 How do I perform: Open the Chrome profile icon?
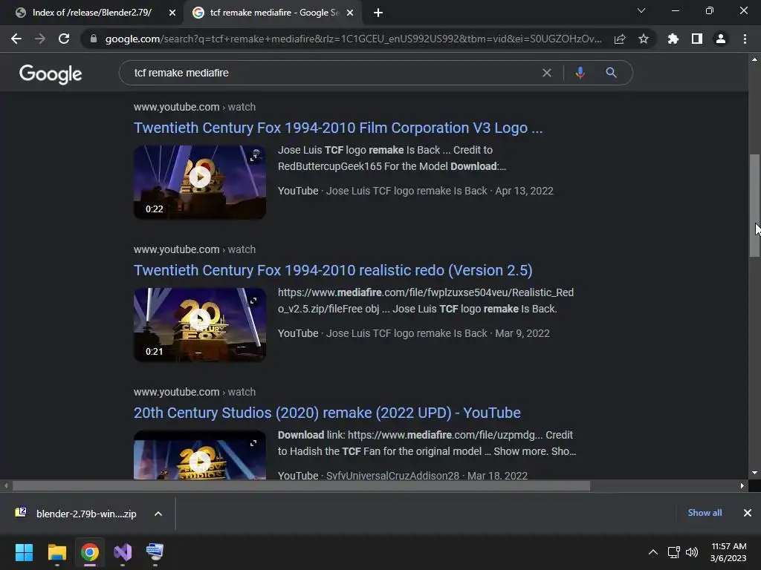721,39
